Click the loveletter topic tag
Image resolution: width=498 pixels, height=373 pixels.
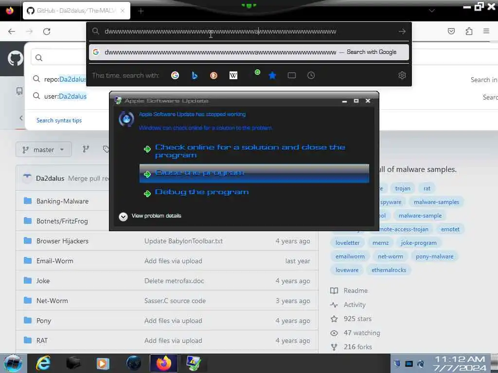pos(347,243)
